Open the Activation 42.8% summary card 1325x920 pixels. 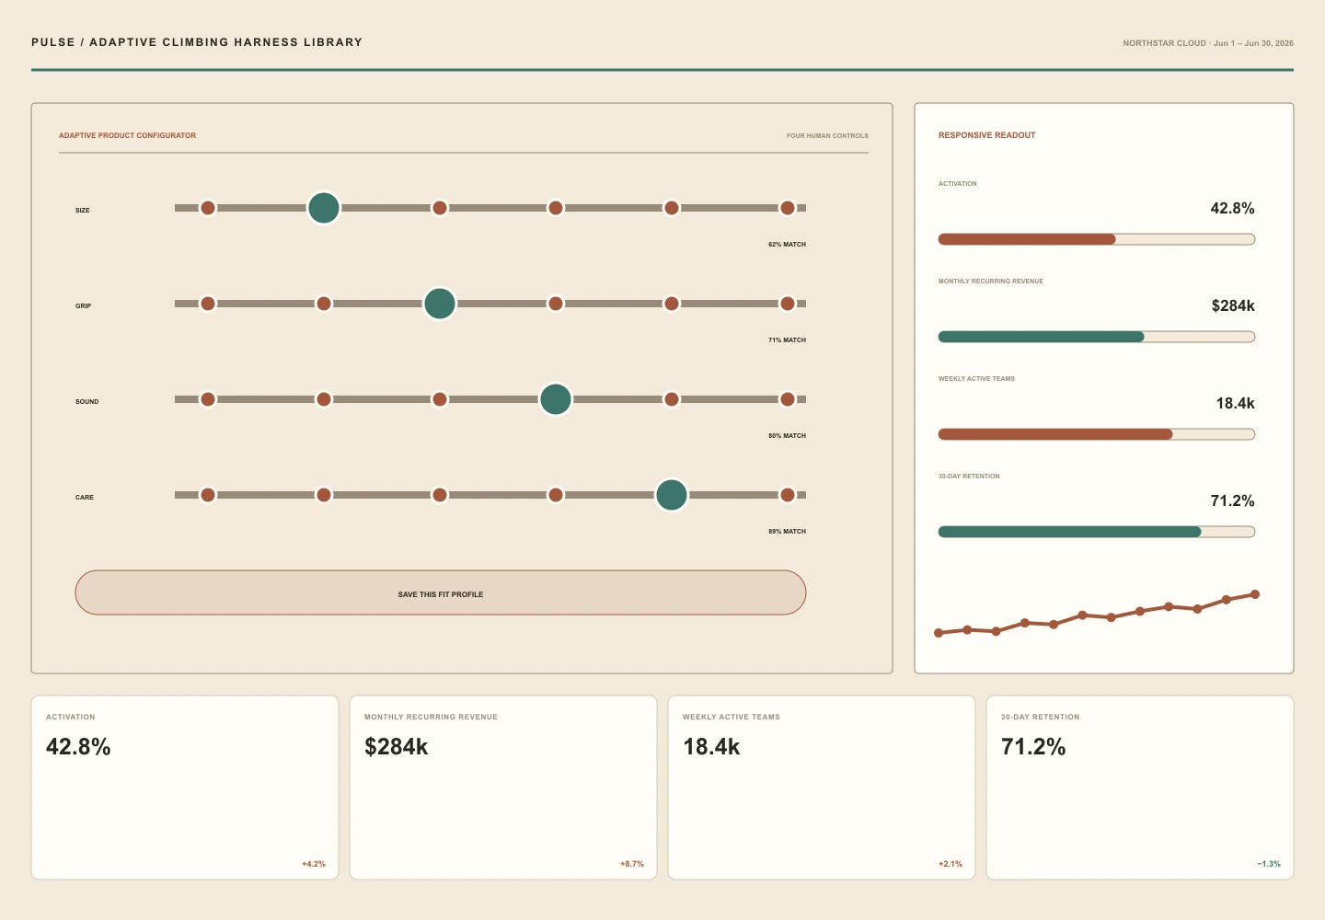coord(185,788)
